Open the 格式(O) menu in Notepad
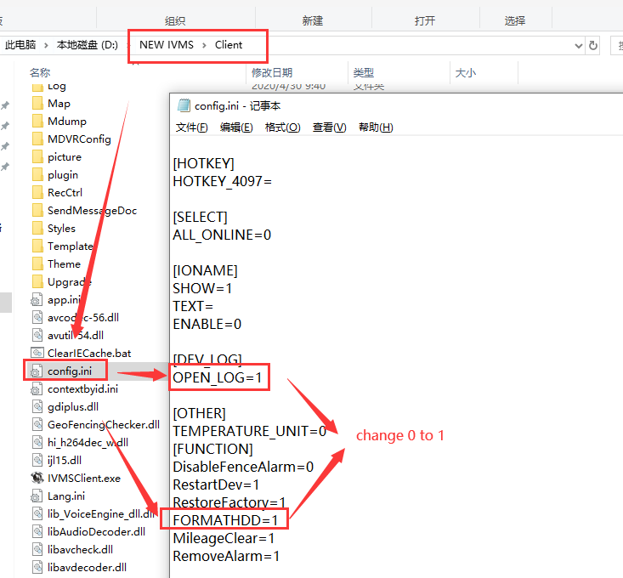The height and width of the screenshot is (578, 623). pyautogui.click(x=282, y=127)
